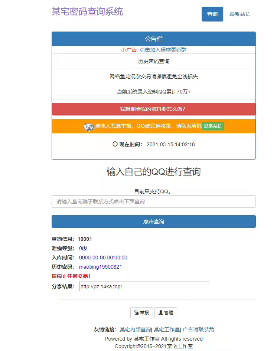The width and height of the screenshot is (277, 351).
Task: Visit 某宅工作室 in the 友情链接 row
Action: click(x=166, y=329)
